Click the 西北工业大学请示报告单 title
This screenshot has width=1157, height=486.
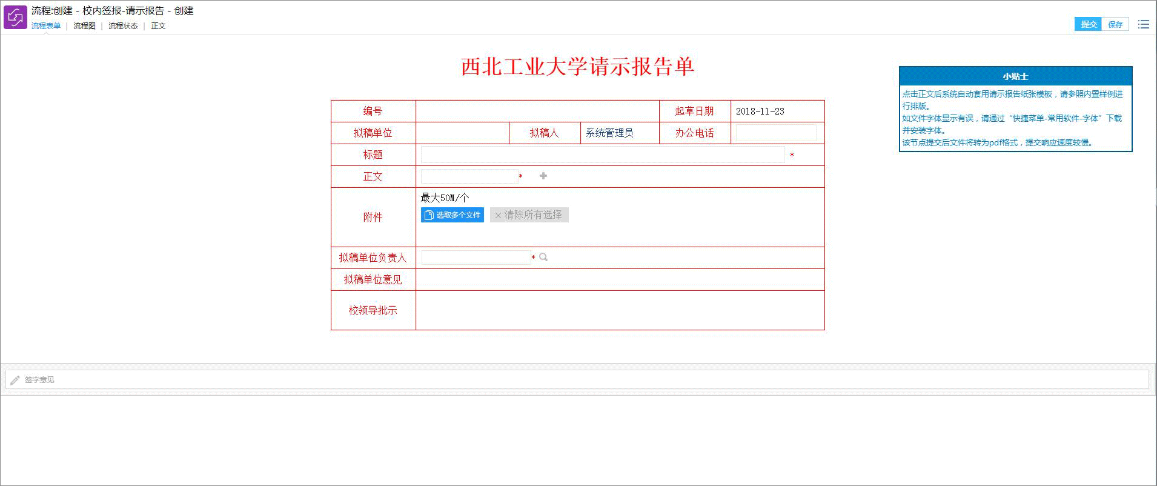tap(577, 67)
